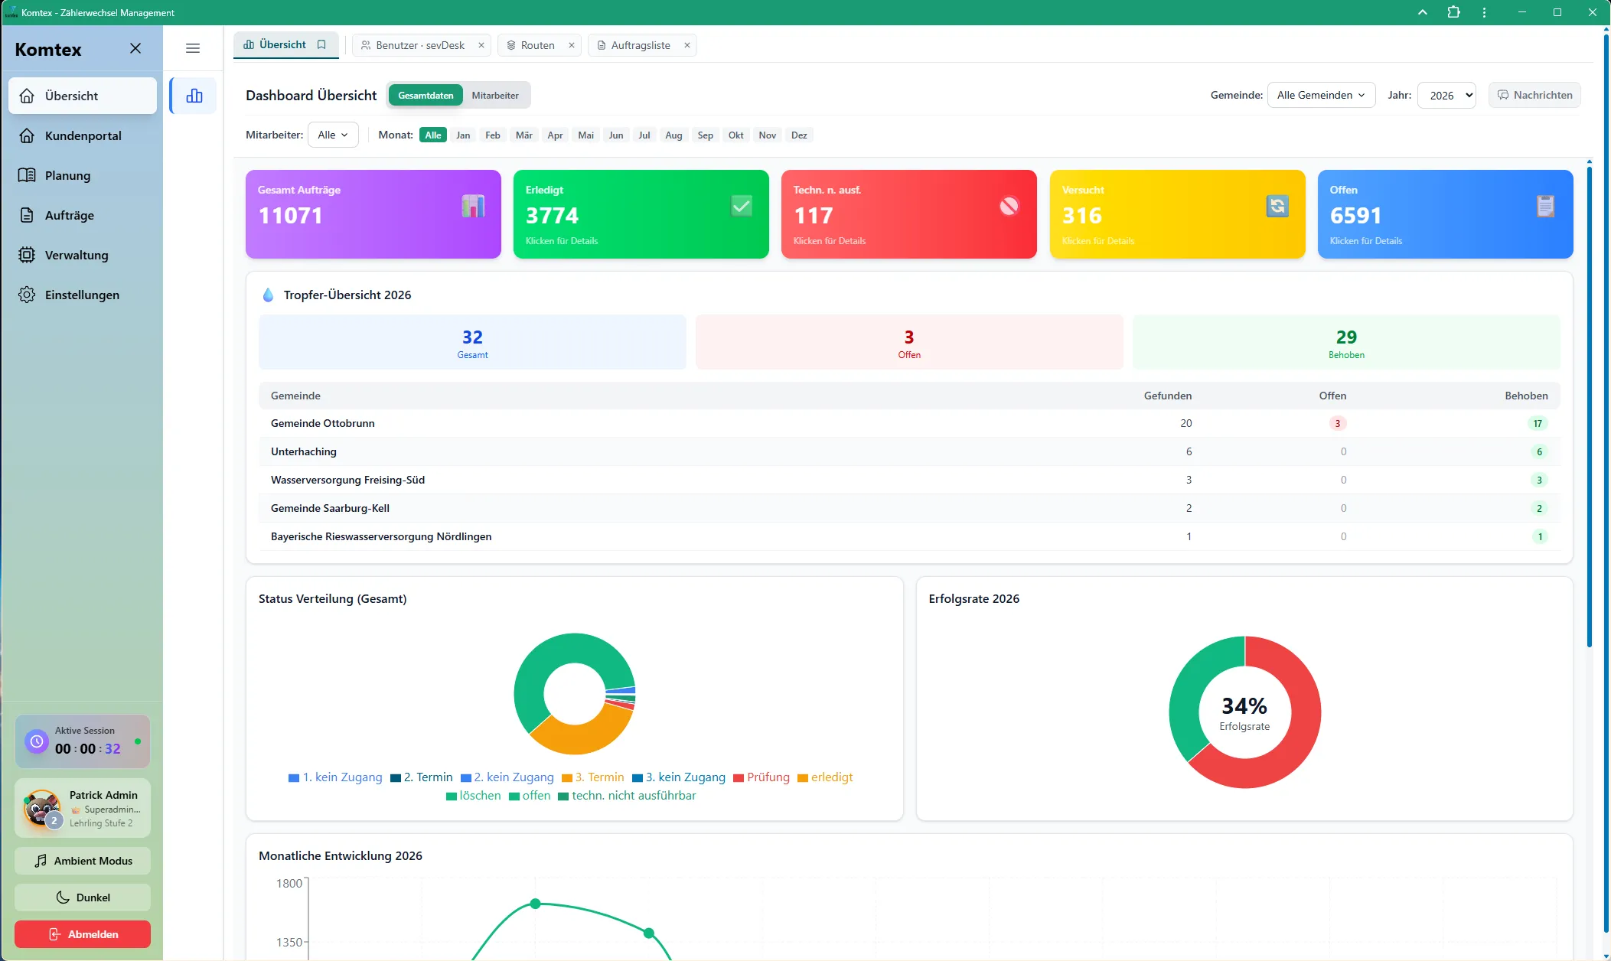The height and width of the screenshot is (961, 1611).
Task: Enable Dunkel mode
Action: tap(82, 897)
